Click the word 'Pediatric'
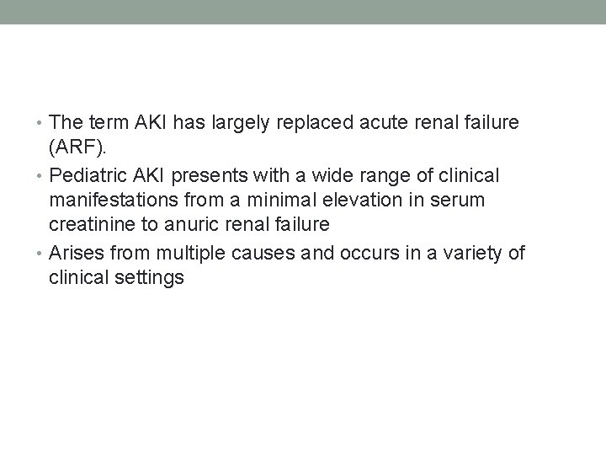Screen dimensions: 606x455 pyautogui.click(x=89, y=175)
